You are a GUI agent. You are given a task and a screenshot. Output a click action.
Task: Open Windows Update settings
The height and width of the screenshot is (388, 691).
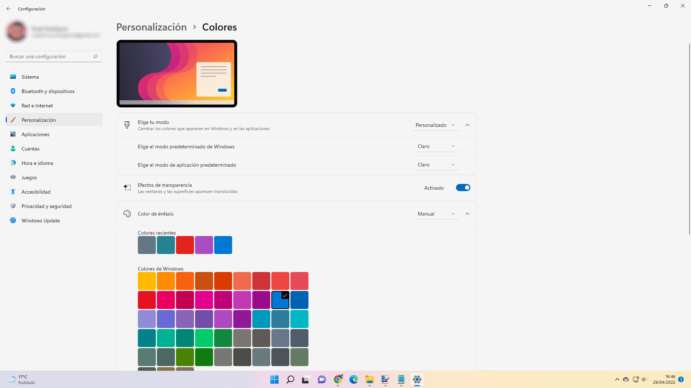pyautogui.click(x=54, y=221)
